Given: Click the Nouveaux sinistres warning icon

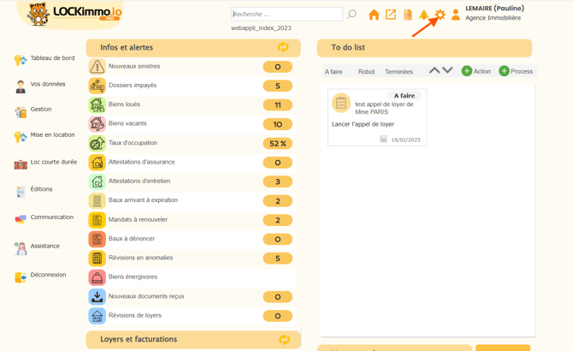Looking at the screenshot, I should [x=97, y=67].
